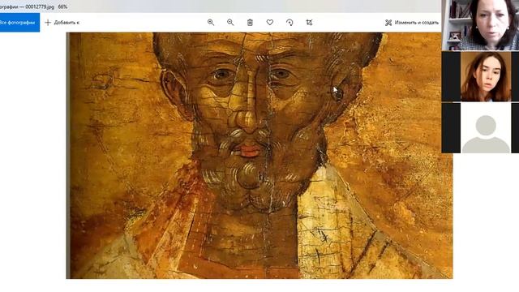Delete the photo using the trash icon
Image resolution: width=519 pixels, height=292 pixels.
(250, 23)
